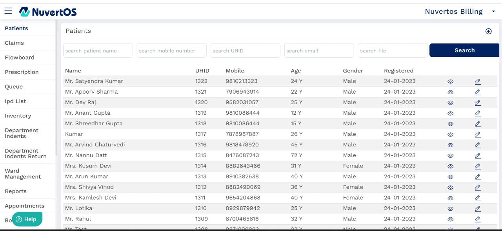Viewport: 502px width, 231px height.
Task: Edit Mr. Satyendra Kumar's record
Action: coord(477,81)
